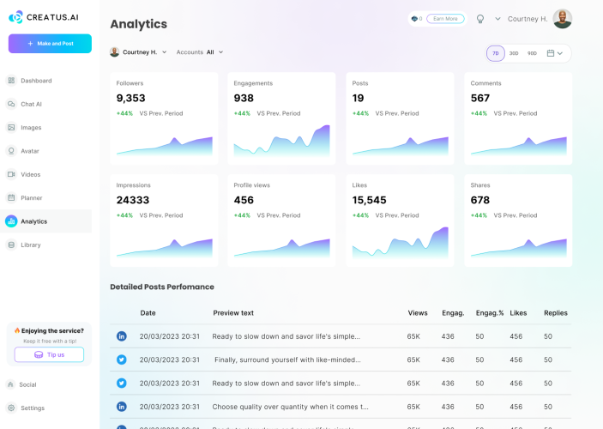
Task: Open the Library icon in sidebar
Action: (11, 245)
